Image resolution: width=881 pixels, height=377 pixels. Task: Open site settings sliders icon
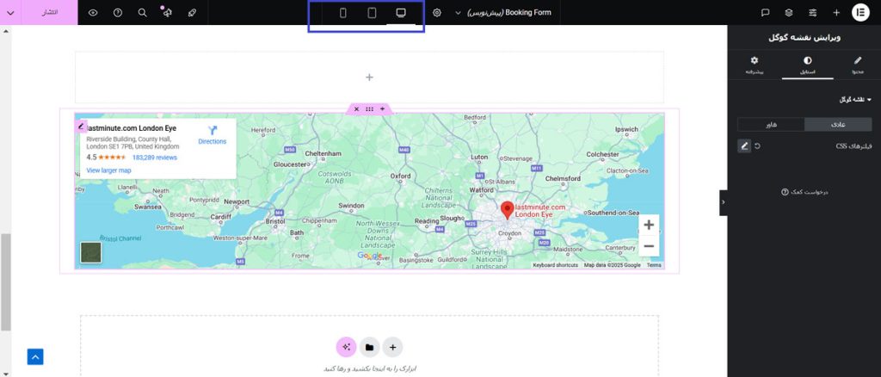tap(813, 13)
